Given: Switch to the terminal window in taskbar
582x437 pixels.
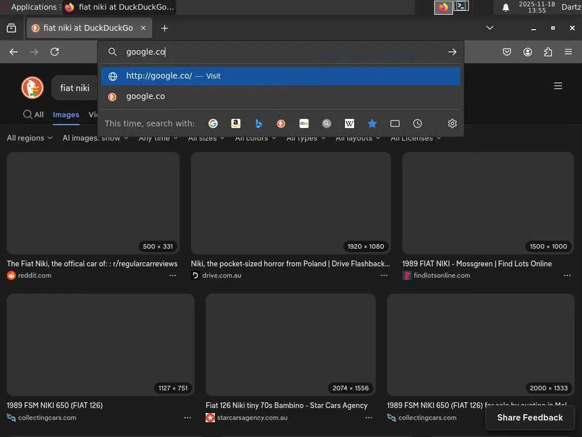Looking at the screenshot, I should point(461,6).
